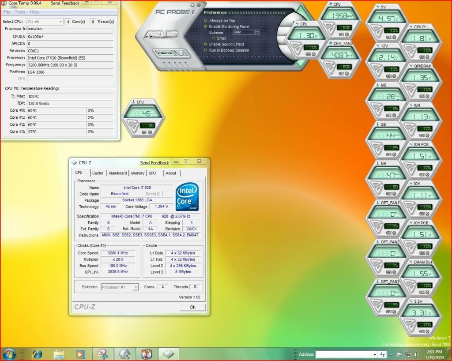This screenshot has width=452, height=361.
Task: Expand the taskbar Address dropdown arrow
Action: coord(374,354)
